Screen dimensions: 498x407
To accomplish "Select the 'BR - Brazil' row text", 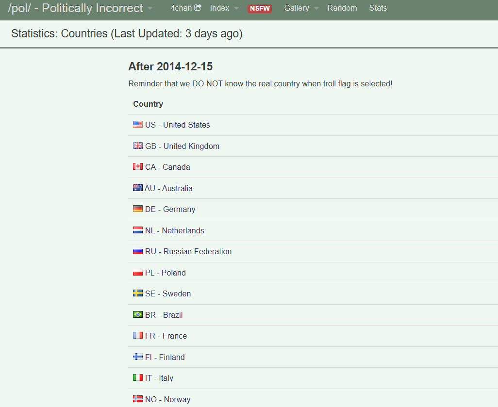I will click(x=164, y=315).
